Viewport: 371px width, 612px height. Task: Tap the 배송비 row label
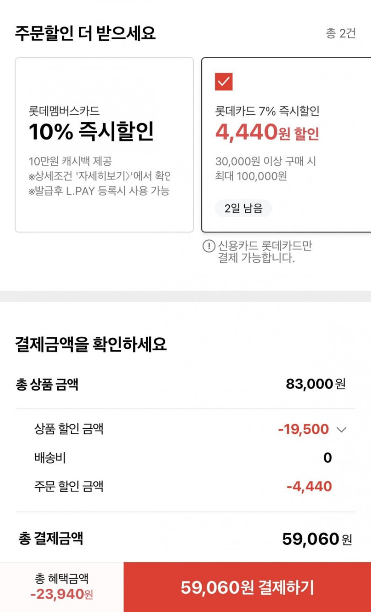point(50,458)
